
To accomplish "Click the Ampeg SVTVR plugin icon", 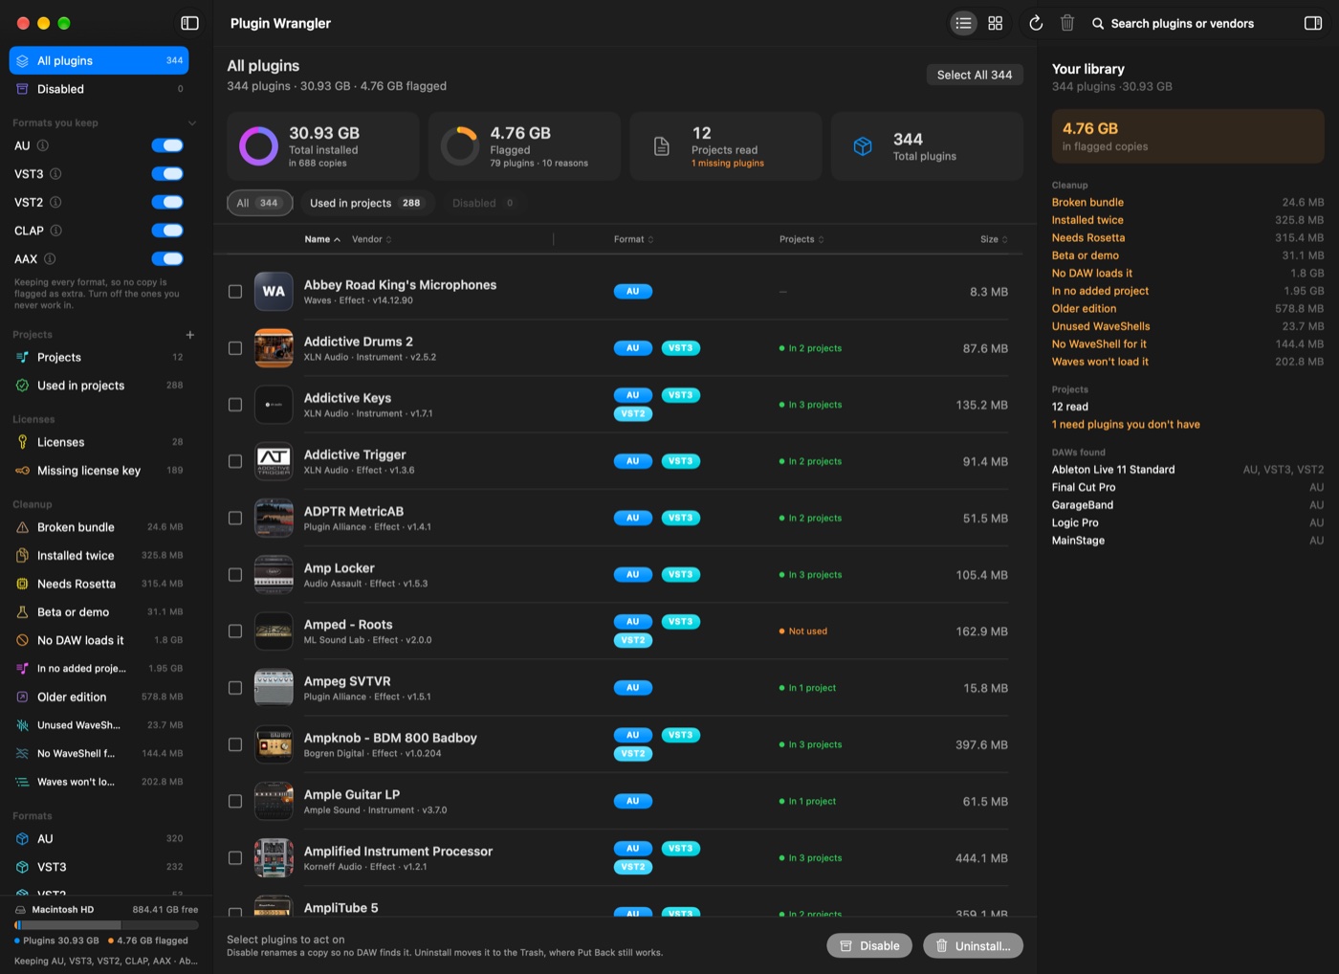I will [x=274, y=688].
